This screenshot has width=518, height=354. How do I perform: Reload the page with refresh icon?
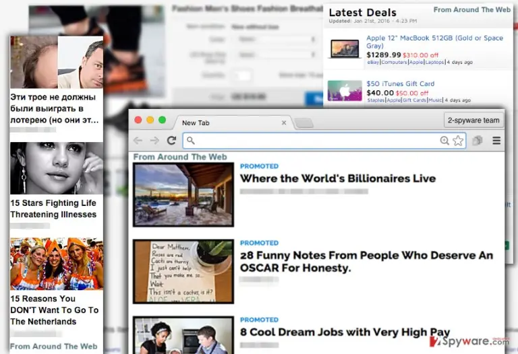171,141
